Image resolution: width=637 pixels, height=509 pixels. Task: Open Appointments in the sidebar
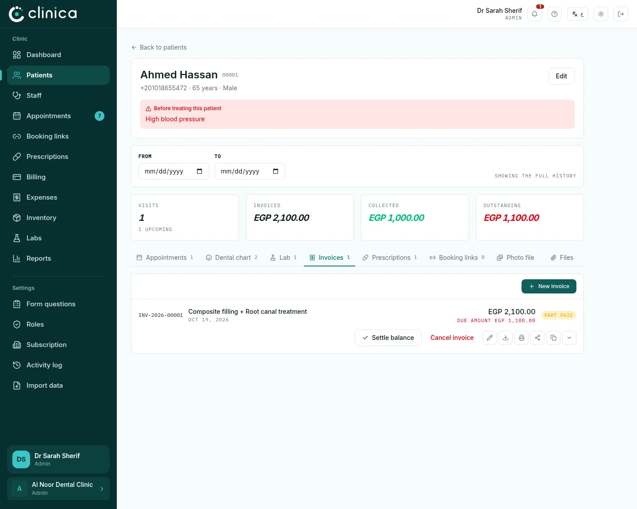point(58,116)
